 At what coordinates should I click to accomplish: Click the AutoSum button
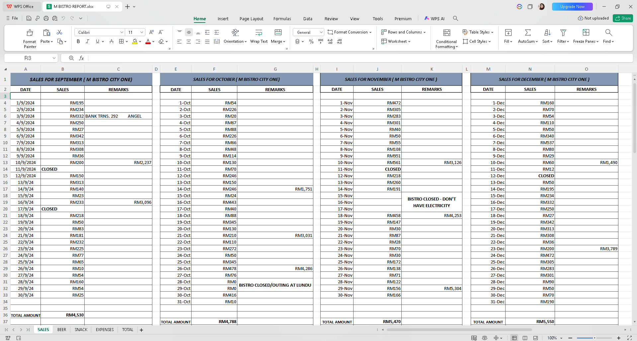[x=528, y=36]
